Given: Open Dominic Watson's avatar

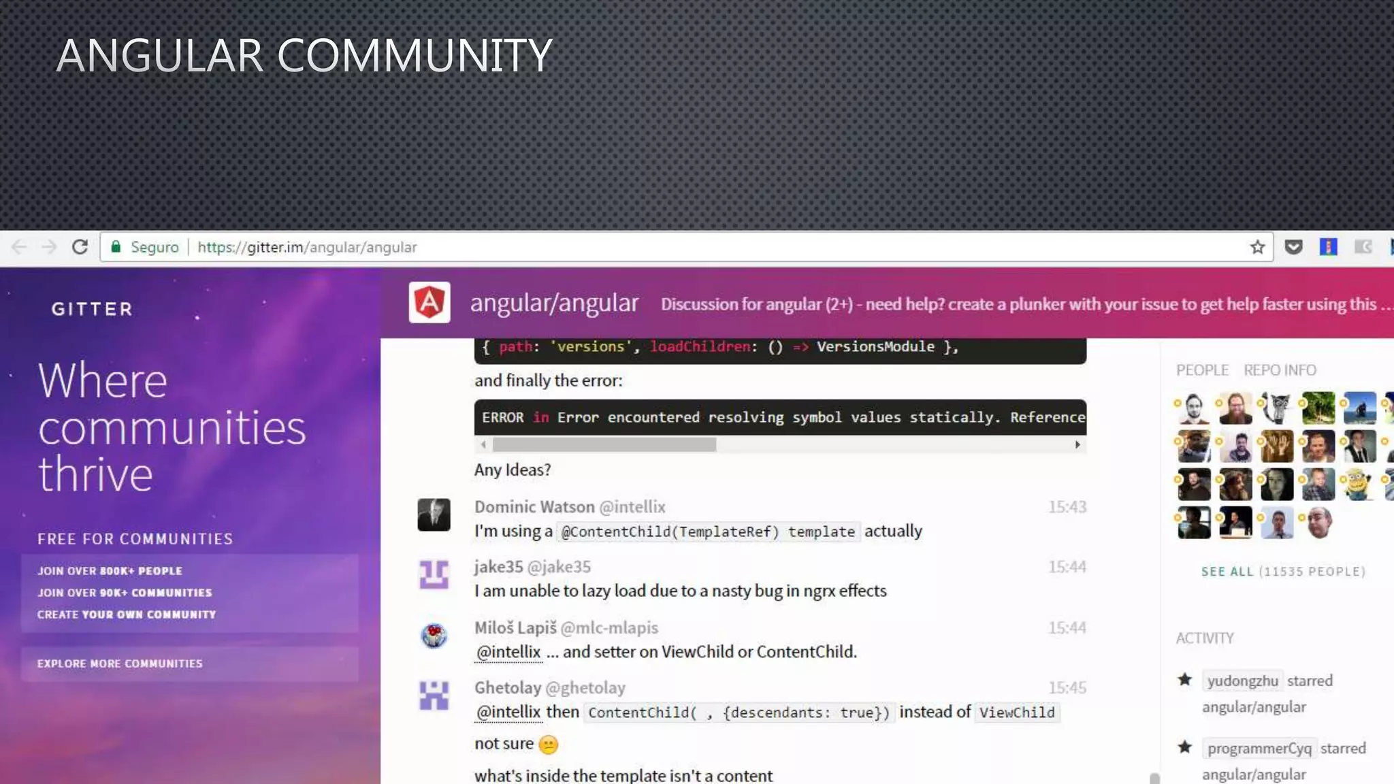Looking at the screenshot, I should tap(434, 514).
